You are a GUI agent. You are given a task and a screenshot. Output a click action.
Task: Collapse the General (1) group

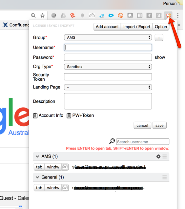coord(37,177)
